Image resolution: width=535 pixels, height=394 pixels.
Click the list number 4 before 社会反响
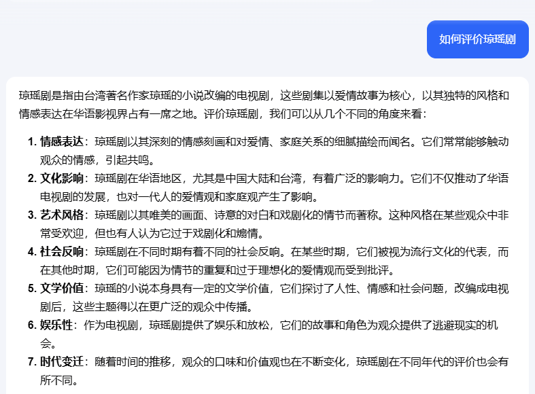[31, 252]
